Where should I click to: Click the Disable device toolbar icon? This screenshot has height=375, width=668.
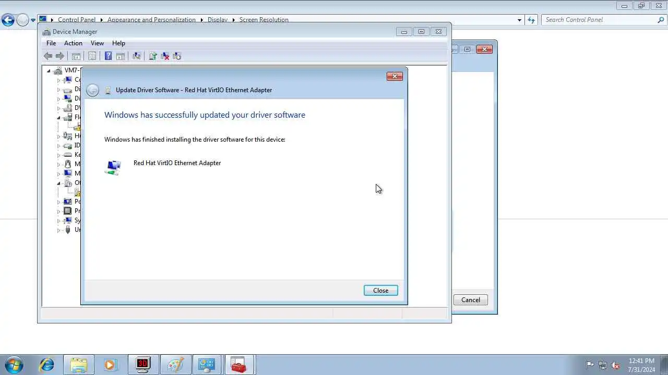coord(177,56)
